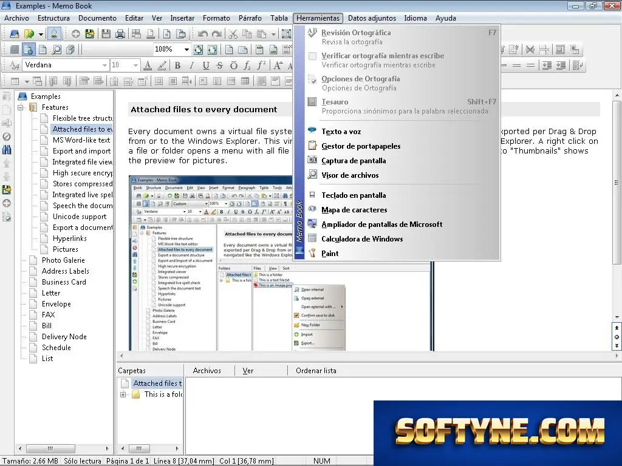This screenshot has width=622, height=466.
Task: Click the Underline formatting icon
Action: tap(205, 66)
